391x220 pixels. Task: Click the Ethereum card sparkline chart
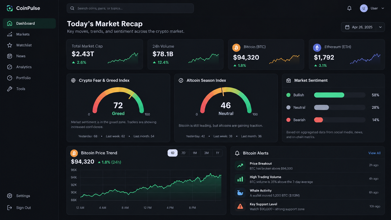[x=365, y=59]
